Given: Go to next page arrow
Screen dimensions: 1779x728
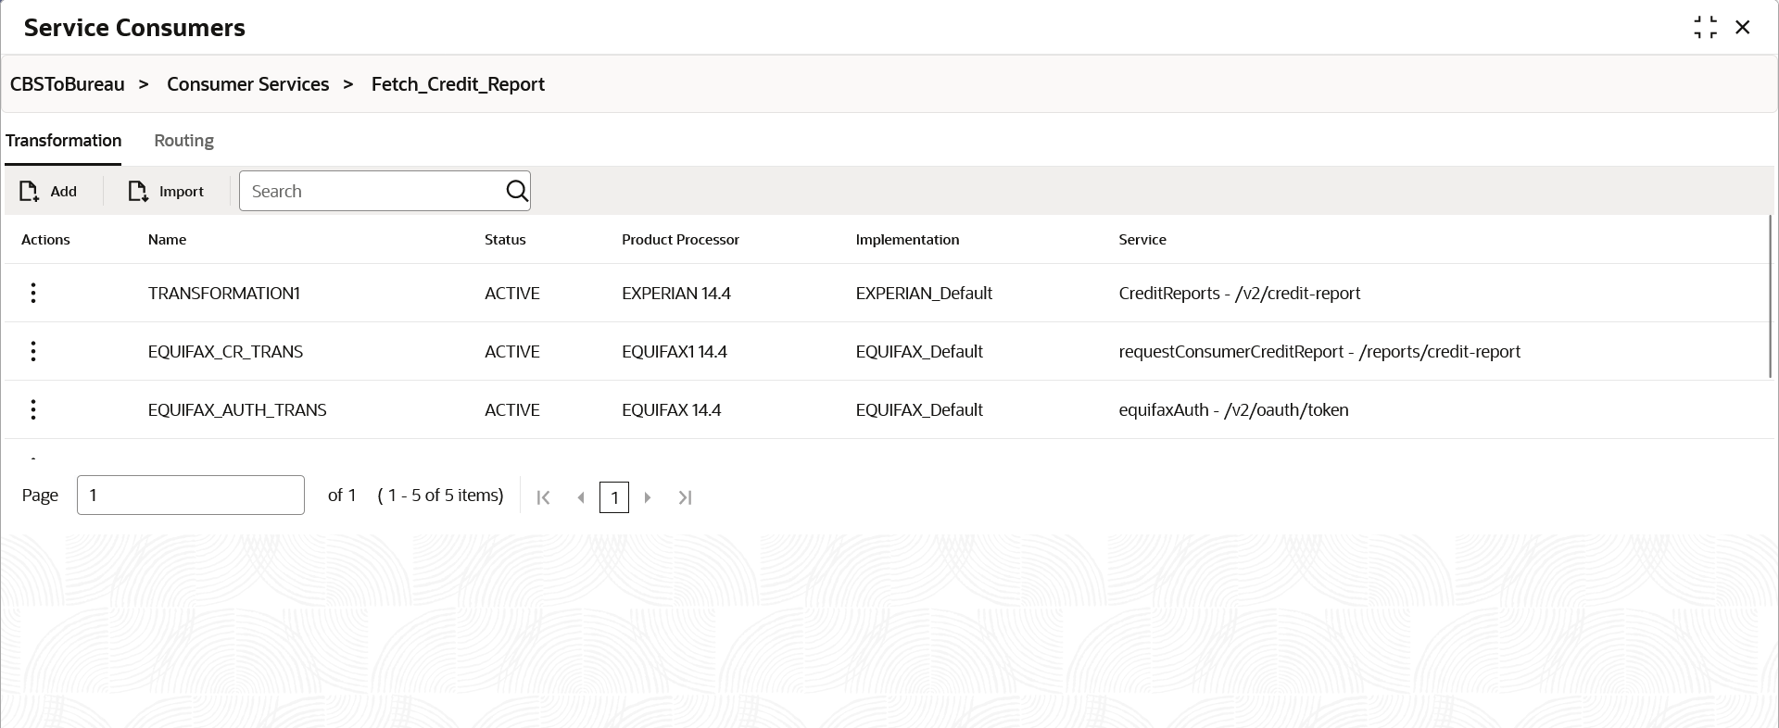Looking at the screenshot, I should [648, 497].
